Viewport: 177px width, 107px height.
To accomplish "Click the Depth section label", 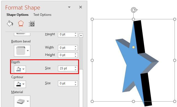I will pyautogui.click(x=16, y=62).
